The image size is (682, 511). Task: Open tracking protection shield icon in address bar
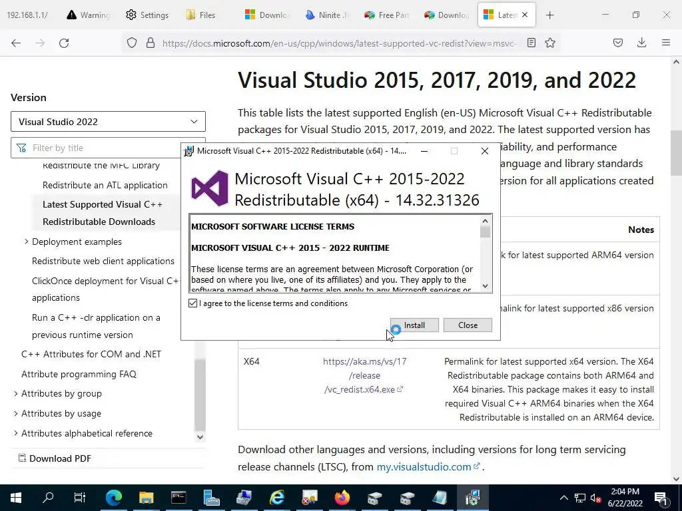pos(132,43)
